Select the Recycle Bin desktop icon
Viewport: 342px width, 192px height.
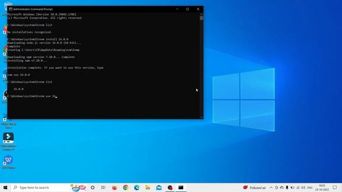pos(4,9)
